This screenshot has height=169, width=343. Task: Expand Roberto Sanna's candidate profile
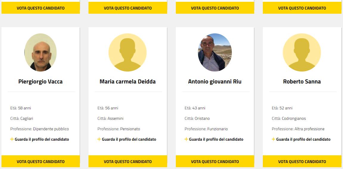coord(303,139)
